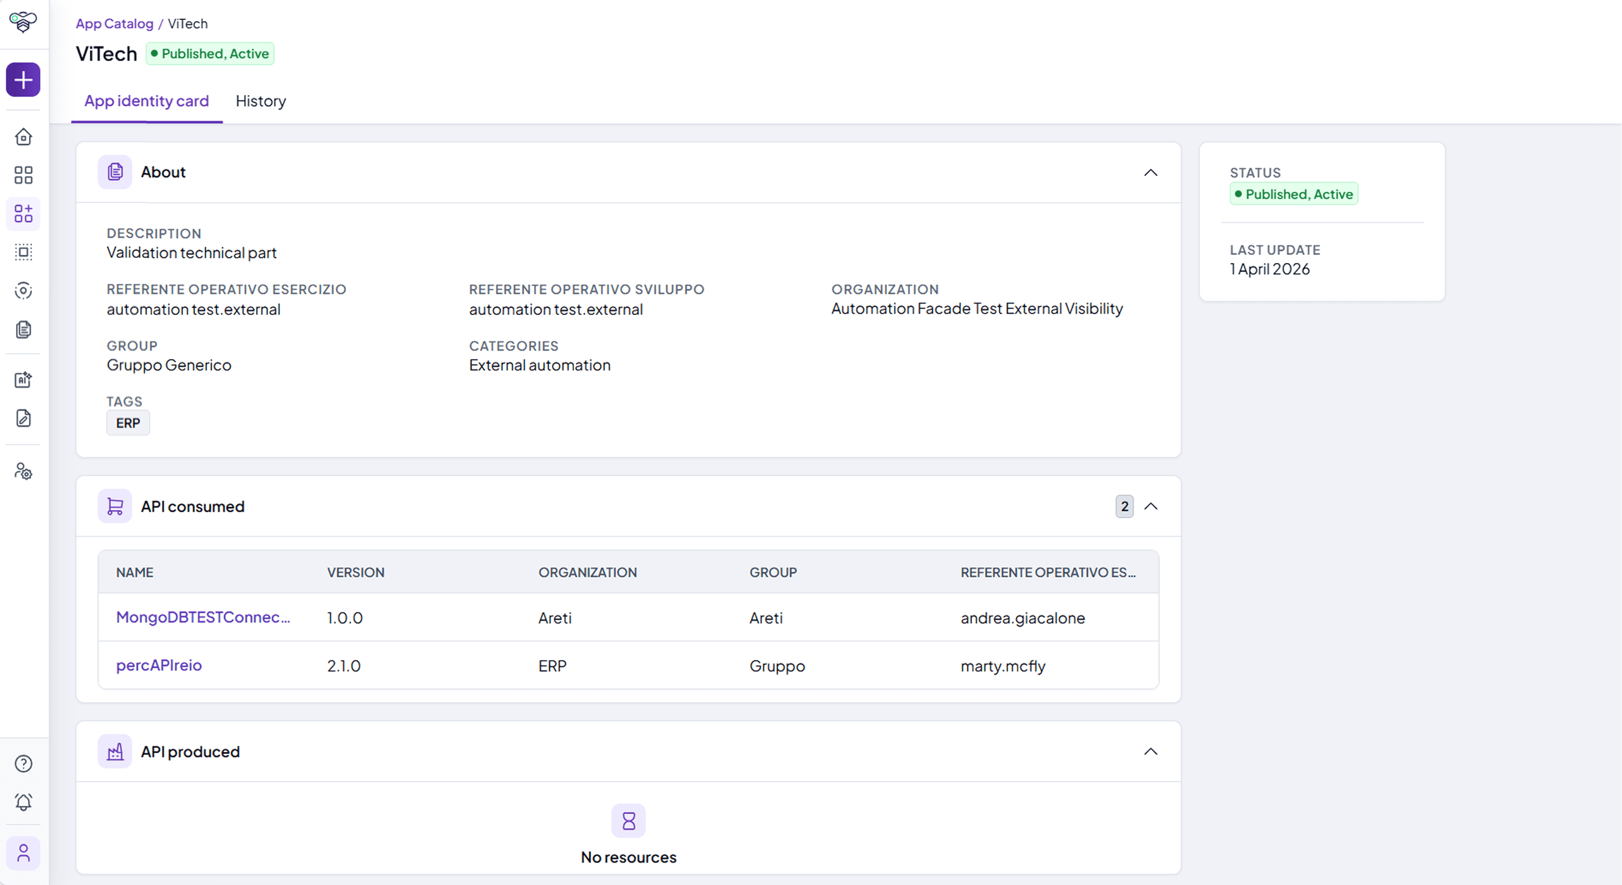Open the notifications bell icon
This screenshot has width=1622, height=885.
pyautogui.click(x=23, y=802)
